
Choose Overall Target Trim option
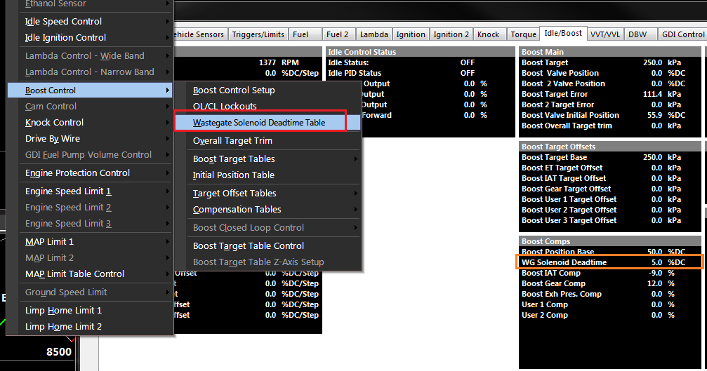pos(232,140)
